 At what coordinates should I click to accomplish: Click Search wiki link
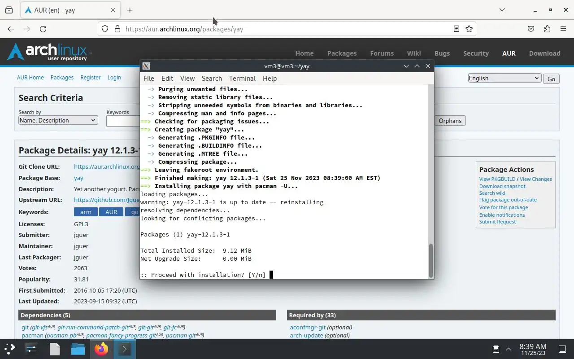tap(492, 193)
